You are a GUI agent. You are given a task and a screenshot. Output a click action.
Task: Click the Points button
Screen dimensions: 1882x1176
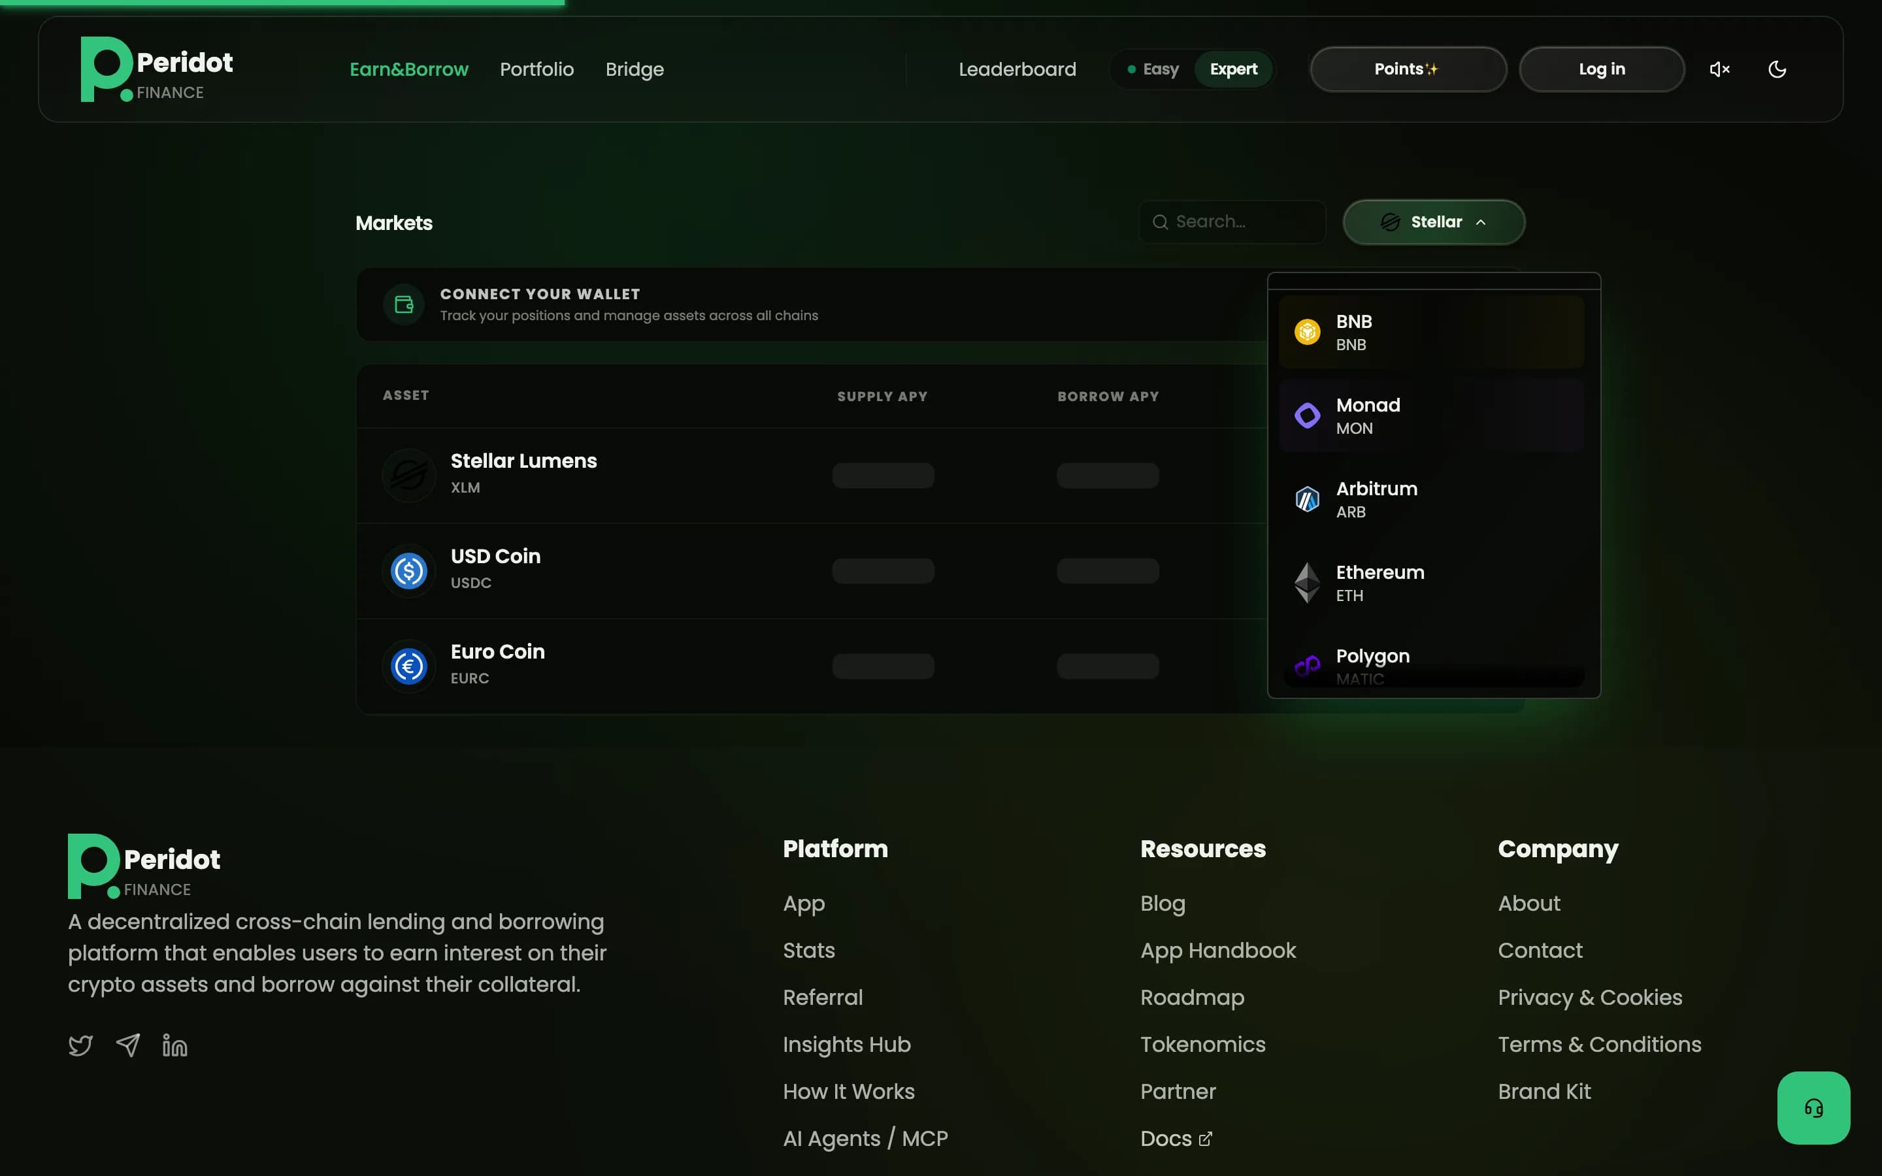[x=1408, y=69]
